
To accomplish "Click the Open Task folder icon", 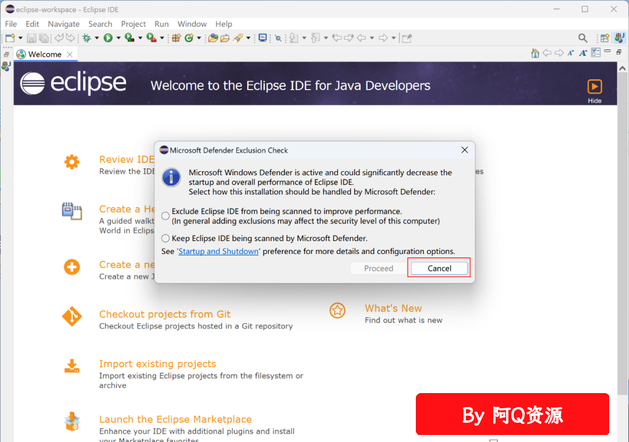I will point(225,38).
